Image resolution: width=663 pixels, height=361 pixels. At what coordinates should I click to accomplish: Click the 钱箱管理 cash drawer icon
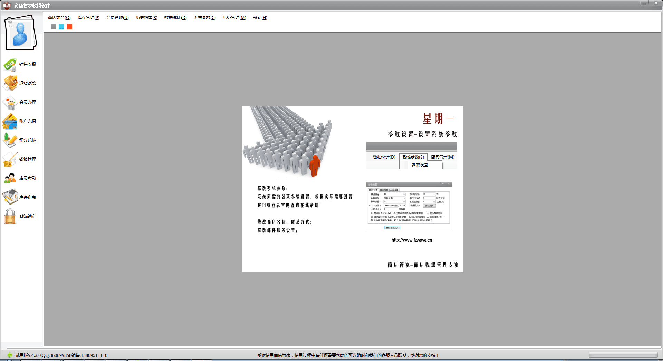click(x=10, y=159)
